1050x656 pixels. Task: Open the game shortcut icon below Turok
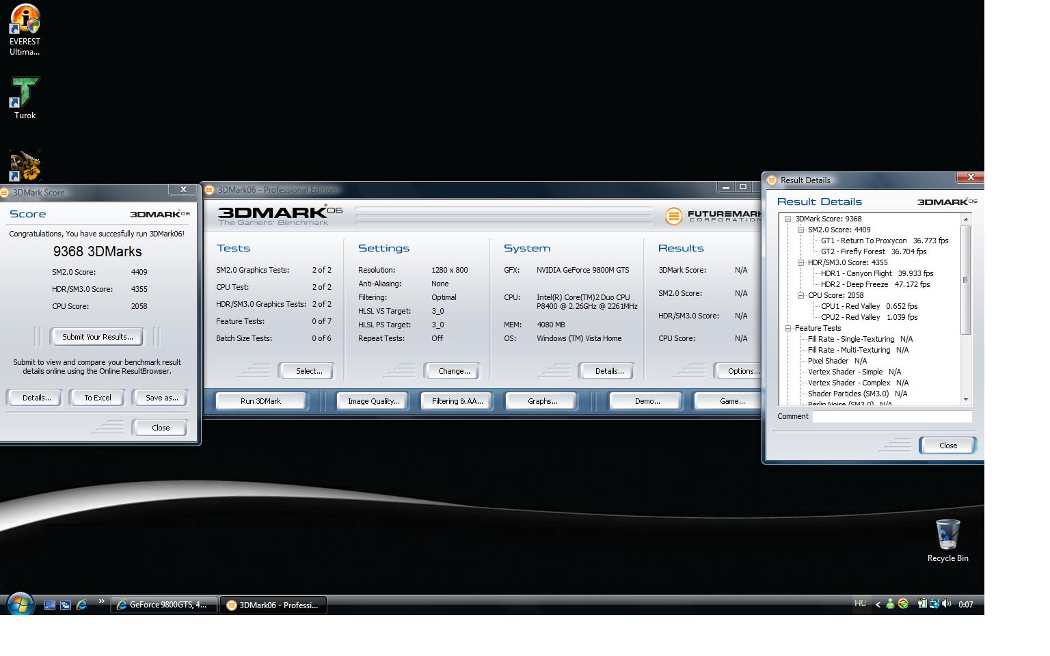point(25,166)
